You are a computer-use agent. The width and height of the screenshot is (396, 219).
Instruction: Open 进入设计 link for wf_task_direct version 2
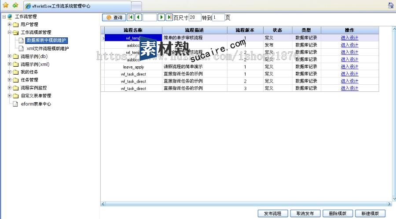349,81
